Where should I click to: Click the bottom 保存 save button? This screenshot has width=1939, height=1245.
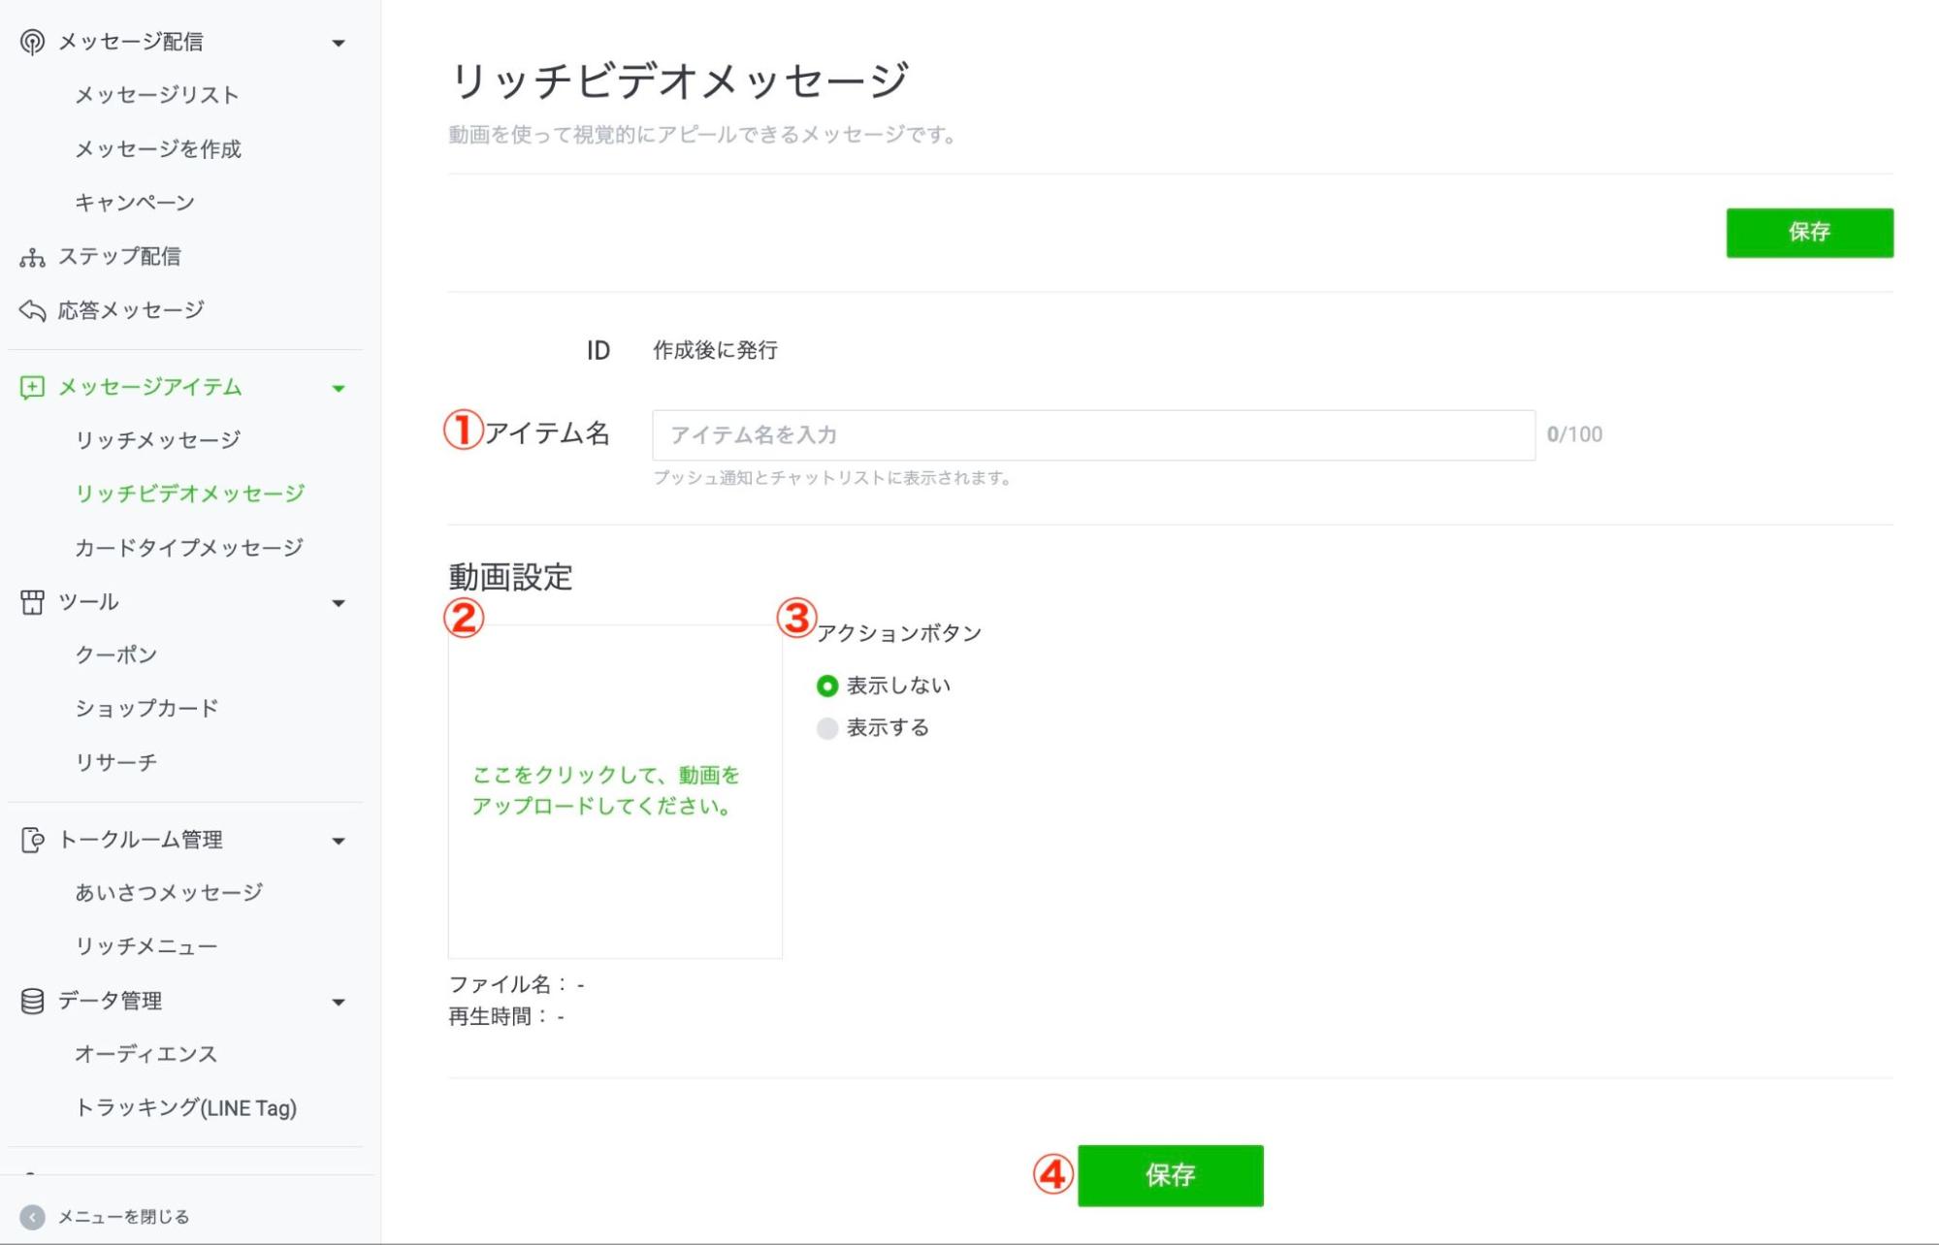pos(1170,1175)
